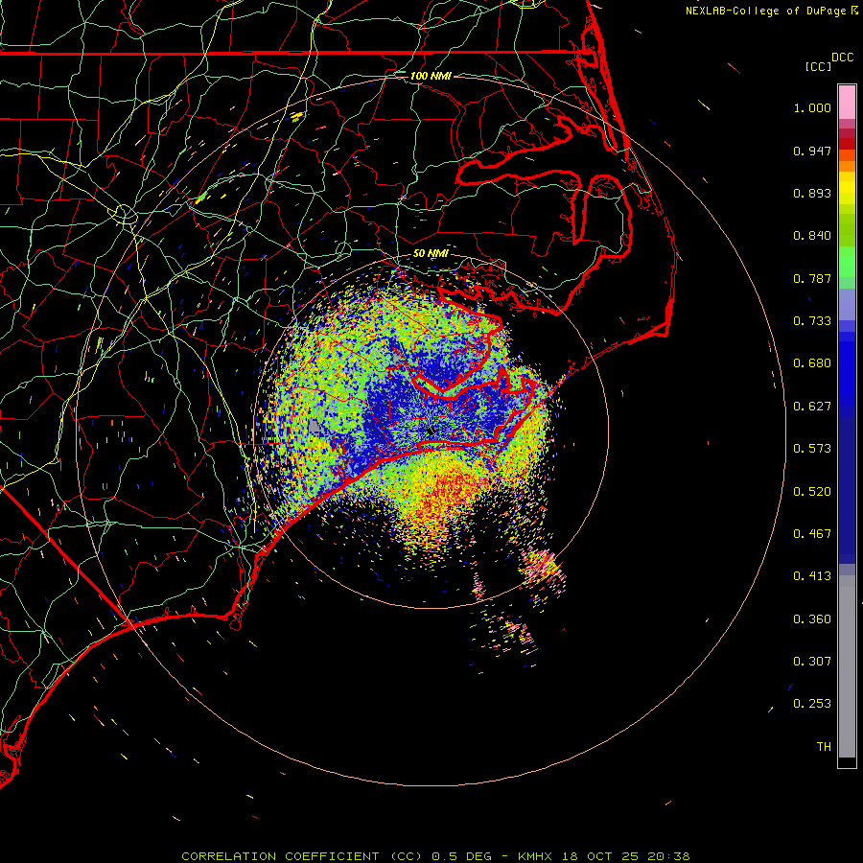Viewport: 863px width, 863px height.
Task: Click the 0.520 scale value
Action: [x=812, y=492]
